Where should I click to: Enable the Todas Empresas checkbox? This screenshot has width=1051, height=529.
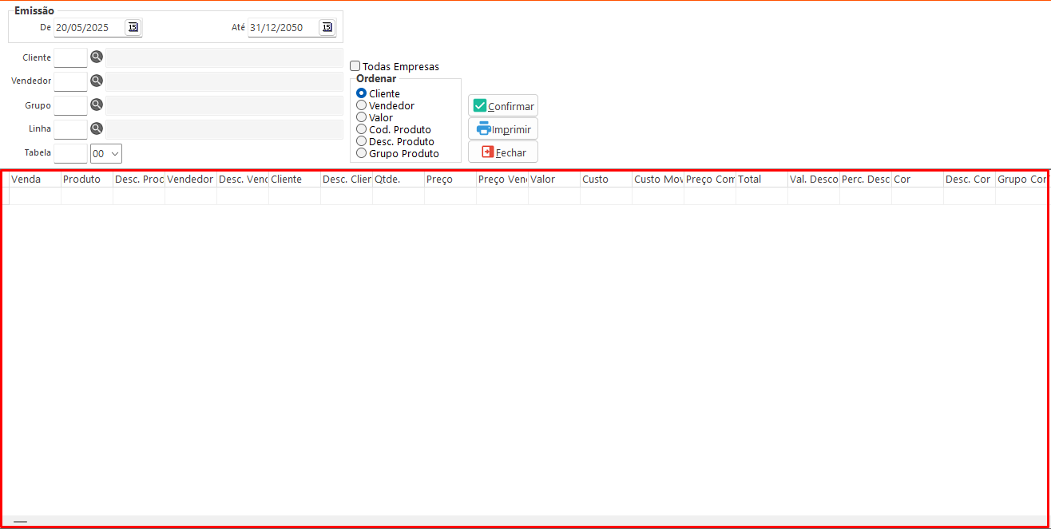point(355,67)
